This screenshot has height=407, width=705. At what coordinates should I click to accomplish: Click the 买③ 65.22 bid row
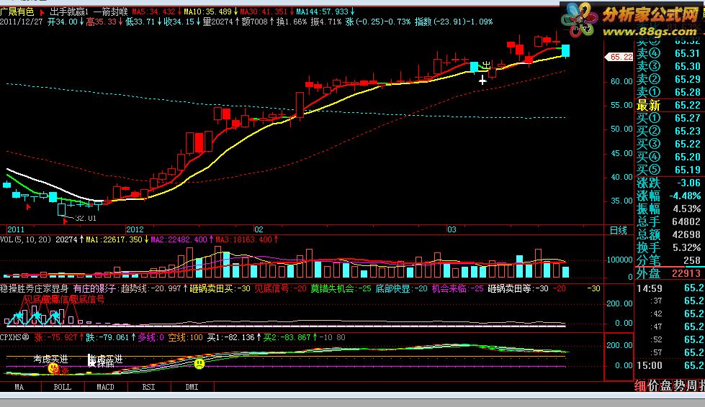click(668, 144)
